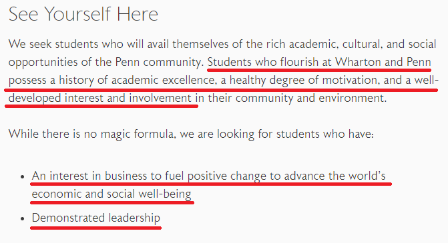
Task: Click the "Demonstrated leadership" list item
Action: pyautogui.click(x=96, y=218)
